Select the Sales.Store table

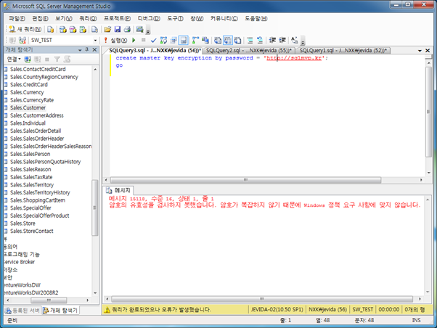click(23, 224)
